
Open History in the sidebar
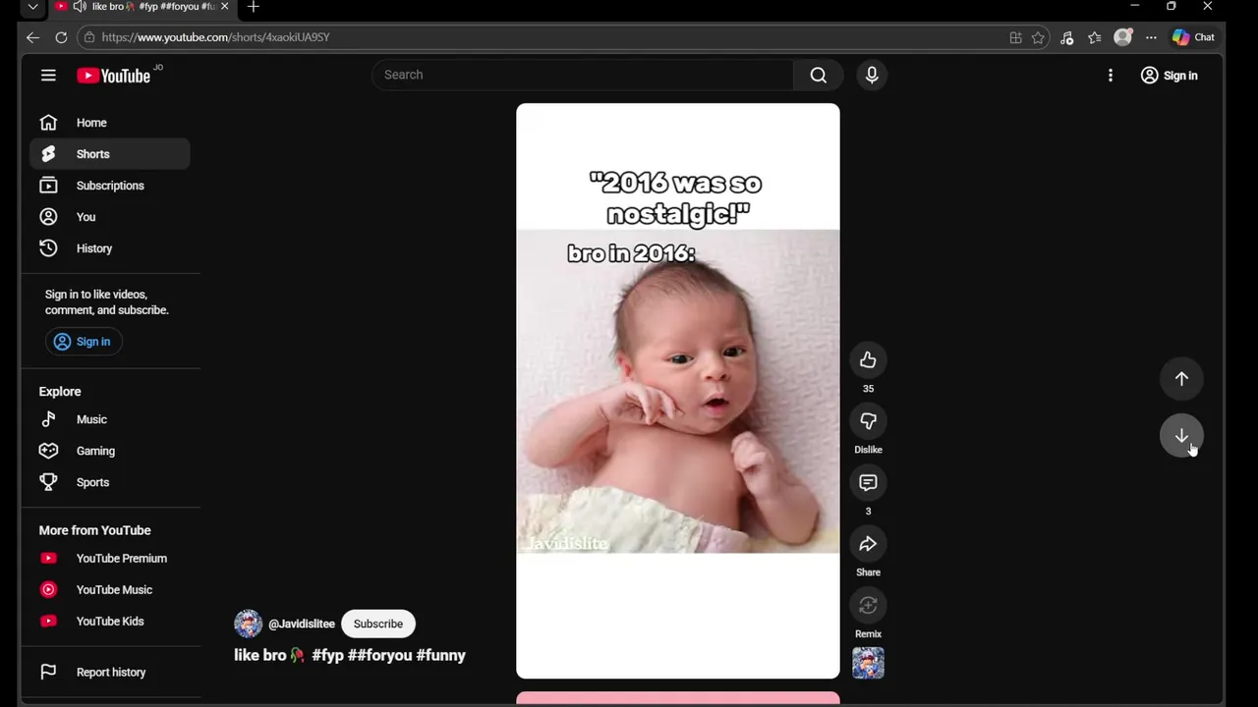point(109,248)
